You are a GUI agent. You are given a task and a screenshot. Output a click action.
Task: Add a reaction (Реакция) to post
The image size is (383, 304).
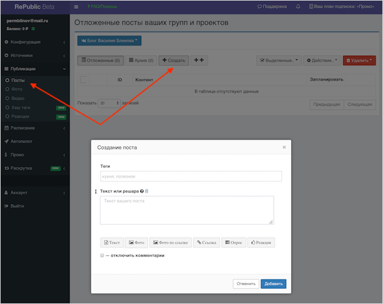click(261, 242)
